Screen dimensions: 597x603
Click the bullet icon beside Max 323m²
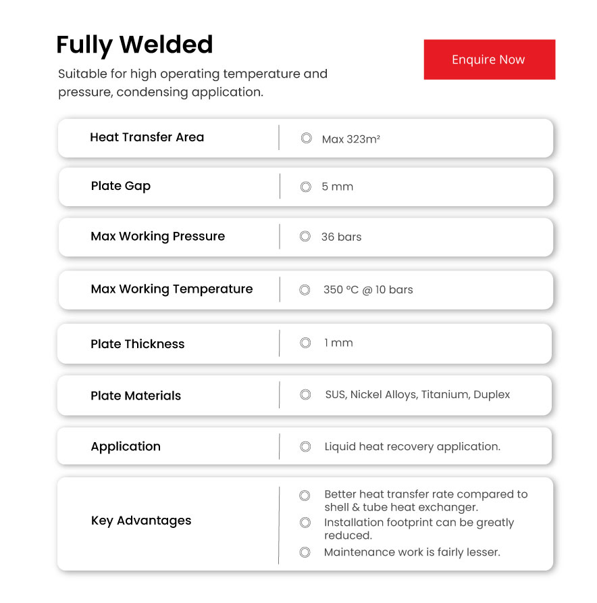point(306,139)
